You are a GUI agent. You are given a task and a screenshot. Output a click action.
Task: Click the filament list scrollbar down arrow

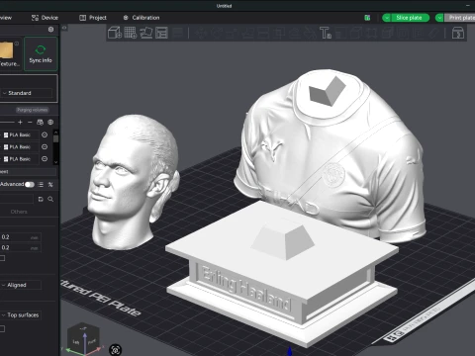point(55,162)
